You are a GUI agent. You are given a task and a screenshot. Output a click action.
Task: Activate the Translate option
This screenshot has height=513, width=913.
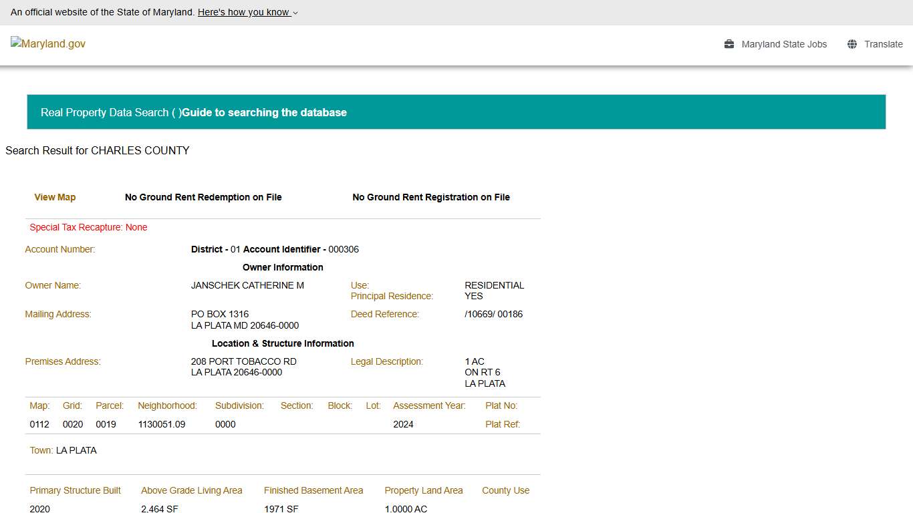point(884,44)
